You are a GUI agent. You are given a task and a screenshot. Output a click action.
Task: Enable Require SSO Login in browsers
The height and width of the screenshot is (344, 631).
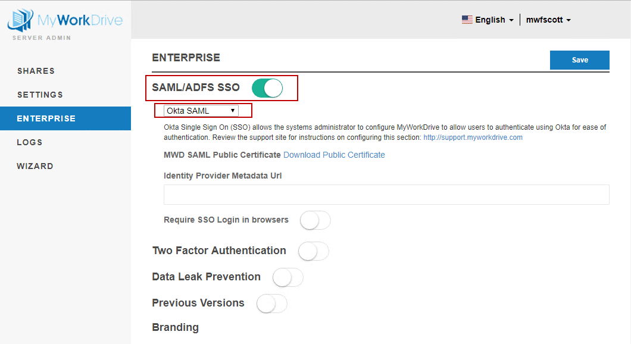315,220
